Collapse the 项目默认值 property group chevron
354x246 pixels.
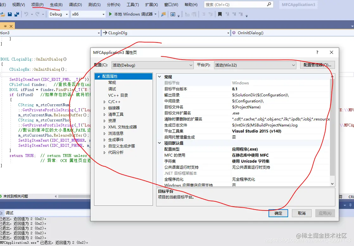click(159, 143)
